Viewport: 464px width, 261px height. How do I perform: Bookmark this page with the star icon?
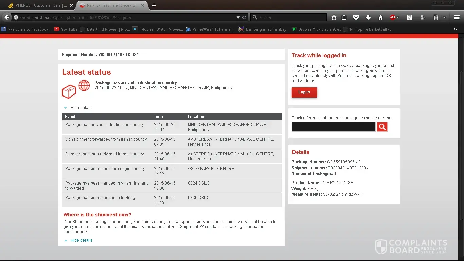pyautogui.click(x=334, y=17)
